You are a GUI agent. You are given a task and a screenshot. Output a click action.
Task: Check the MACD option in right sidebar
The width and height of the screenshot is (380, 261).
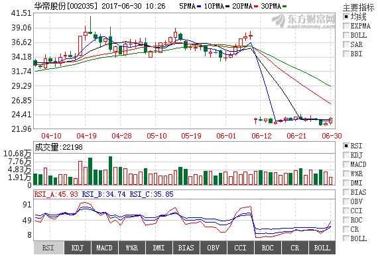coord(346,164)
